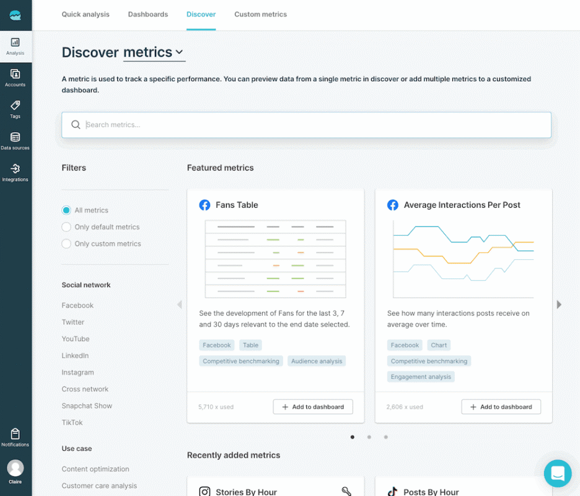Filter metrics by Facebook network
580x496 pixels.
click(x=77, y=305)
